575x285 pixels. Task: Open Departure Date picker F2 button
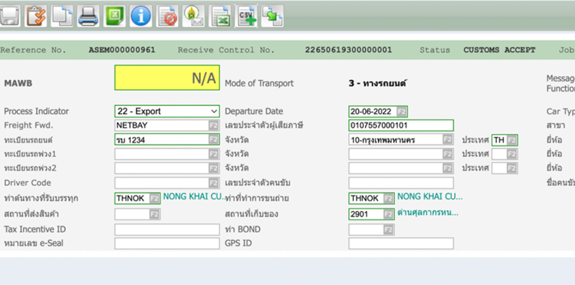[x=402, y=112]
